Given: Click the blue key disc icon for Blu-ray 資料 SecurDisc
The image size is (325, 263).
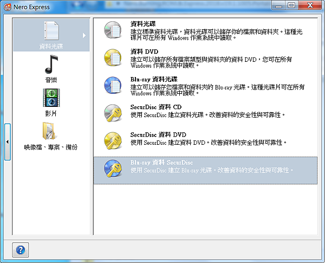Looking at the screenshot, I should click(113, 168).
